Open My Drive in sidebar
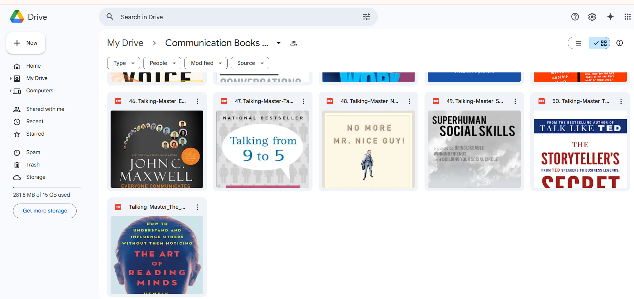This screenshot has height=299, width=634. 37,78
